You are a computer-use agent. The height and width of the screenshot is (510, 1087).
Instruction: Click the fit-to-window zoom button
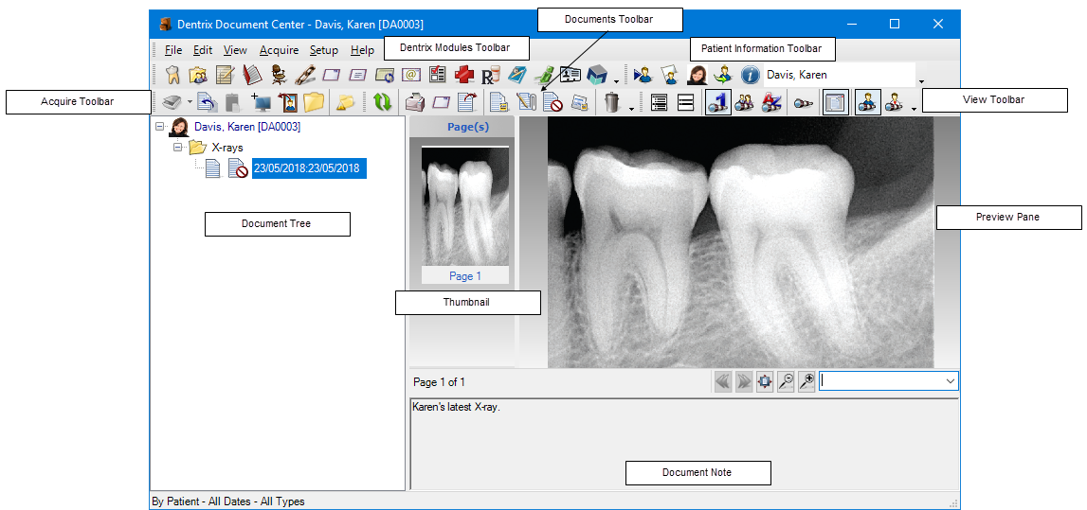pos(765,382)
